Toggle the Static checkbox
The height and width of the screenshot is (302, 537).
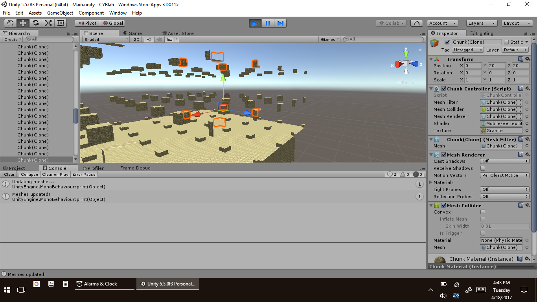506,42
